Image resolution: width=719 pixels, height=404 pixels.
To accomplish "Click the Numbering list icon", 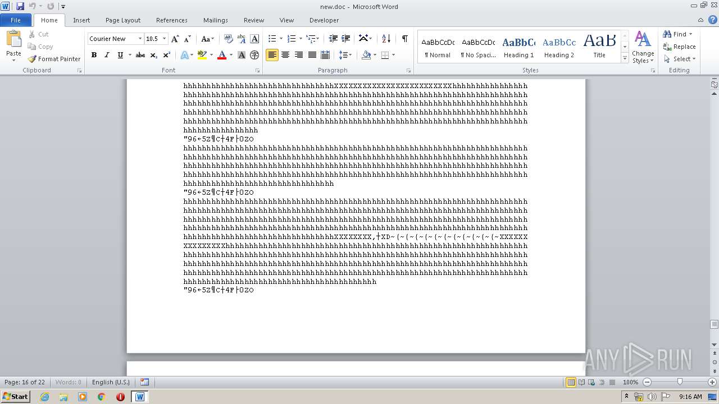I will click(291, 39).
